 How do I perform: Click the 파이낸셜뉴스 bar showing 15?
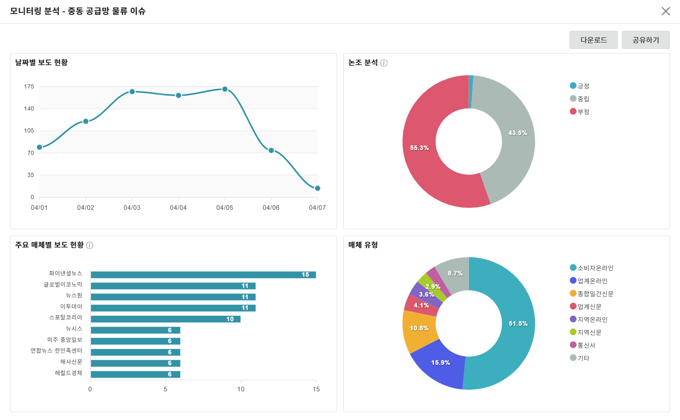(x=203, y=275)
